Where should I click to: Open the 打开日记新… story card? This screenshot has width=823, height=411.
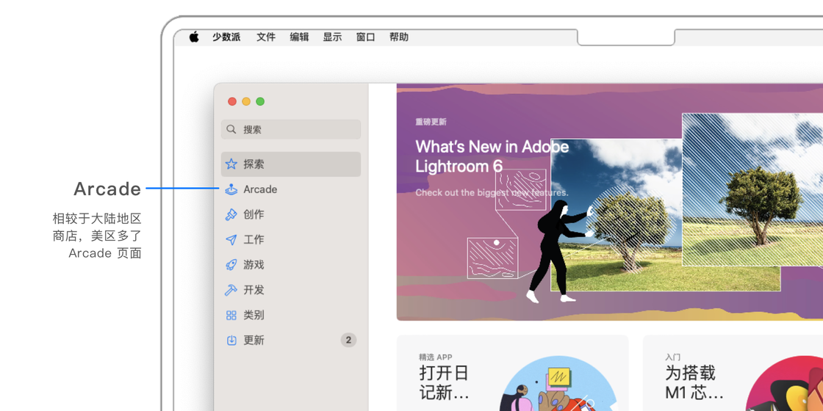[x=512, y=374]
